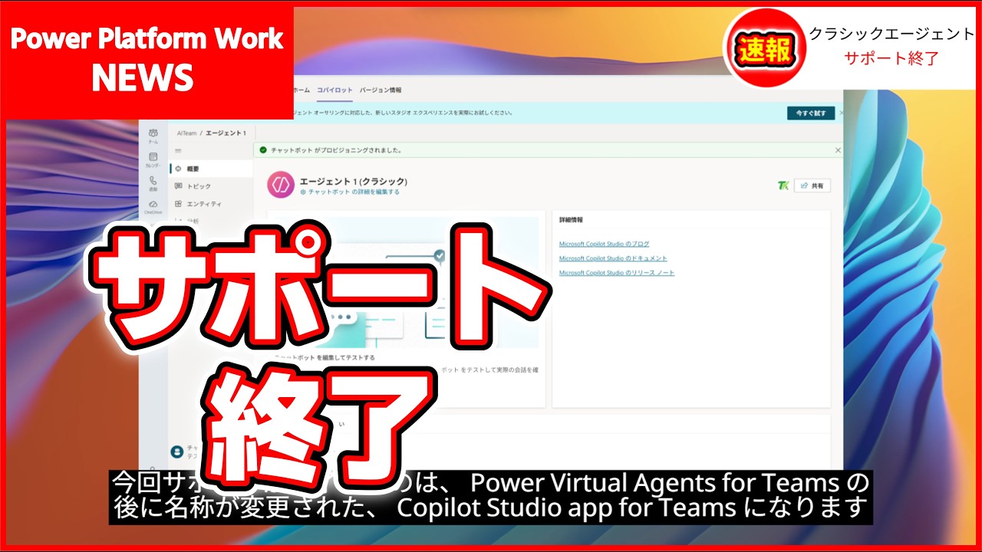Open the バージョン情報 tab
The width and height of the screenshot is (982, 552).
(x=381, y=90)
